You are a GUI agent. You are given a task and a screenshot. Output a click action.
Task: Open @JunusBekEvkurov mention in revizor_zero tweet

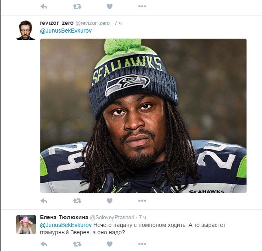[x=66, y=31]
